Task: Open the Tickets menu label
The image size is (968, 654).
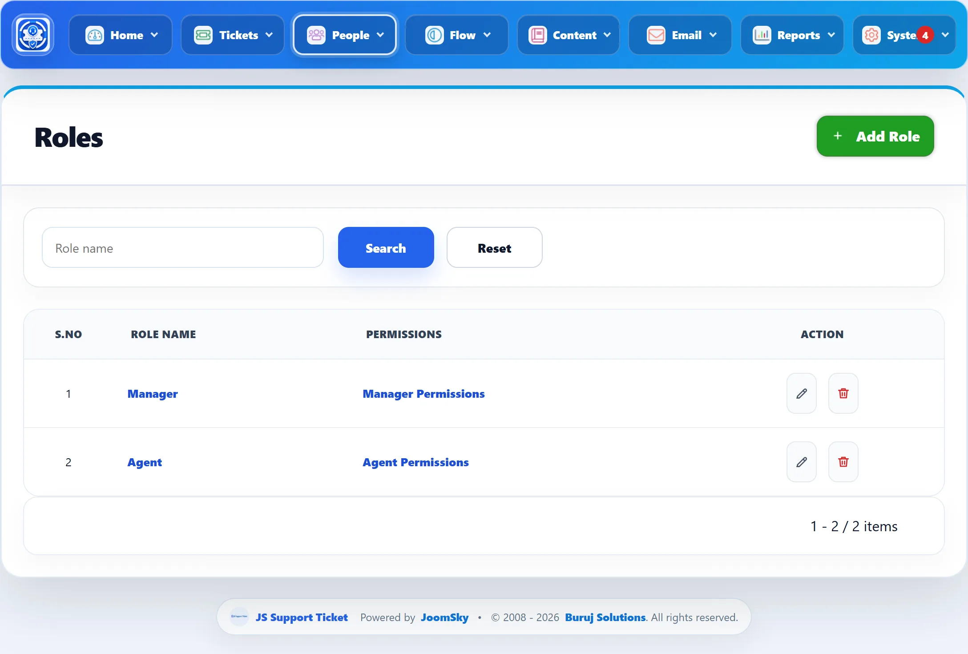Action: pos(238,35)
